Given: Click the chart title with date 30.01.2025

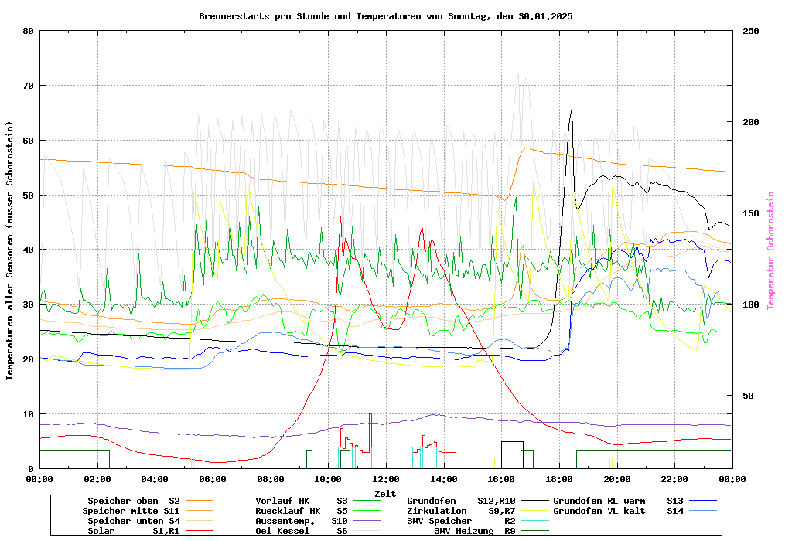Looking at the screenshot, I should click(x=385, y=16).
